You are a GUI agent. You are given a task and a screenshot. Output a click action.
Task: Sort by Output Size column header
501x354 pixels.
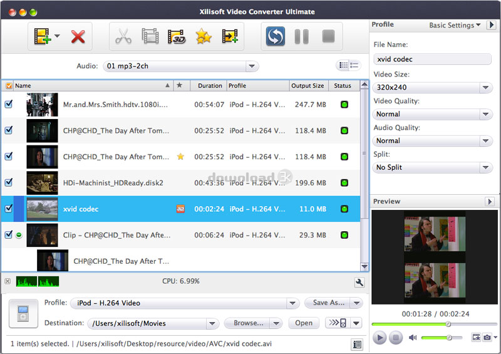pos(308,86)
